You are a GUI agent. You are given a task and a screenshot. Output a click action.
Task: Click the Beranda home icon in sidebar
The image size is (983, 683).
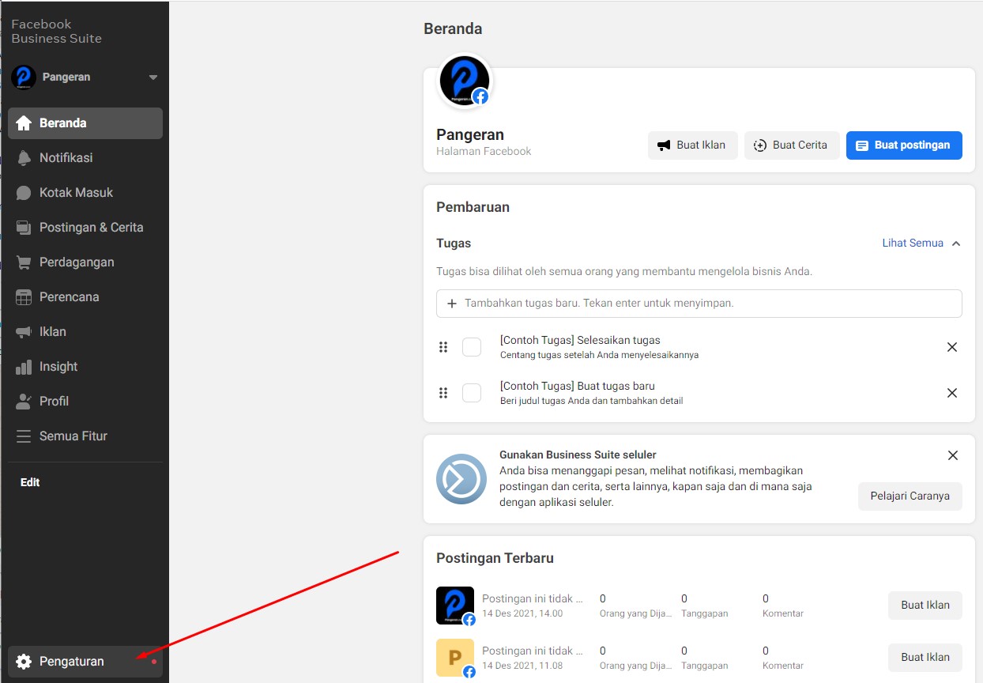click(24, 123)
